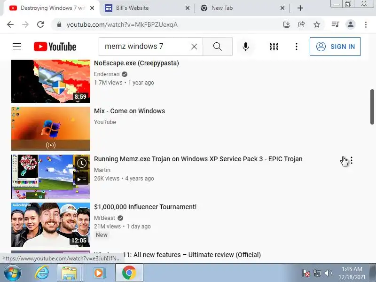
Task: Start voice search with microphone
Action: [x=245, y=47]
